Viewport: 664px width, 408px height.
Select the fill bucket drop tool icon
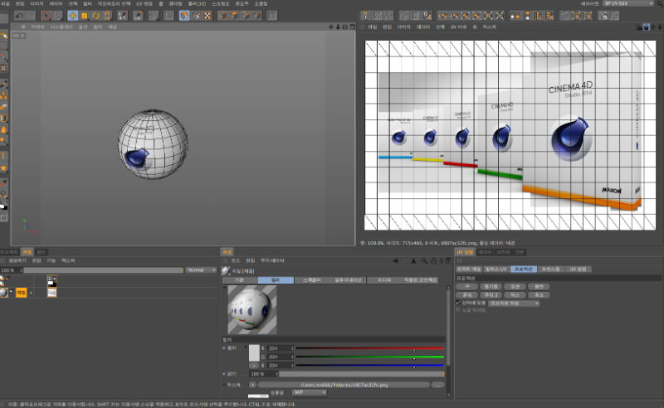pos(3,129)
